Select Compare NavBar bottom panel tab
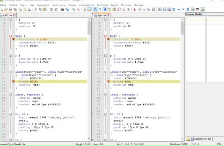224x146 pixels. 201,139
